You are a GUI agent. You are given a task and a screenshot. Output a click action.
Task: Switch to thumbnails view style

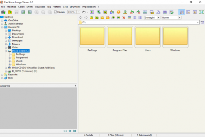point(129,17)
